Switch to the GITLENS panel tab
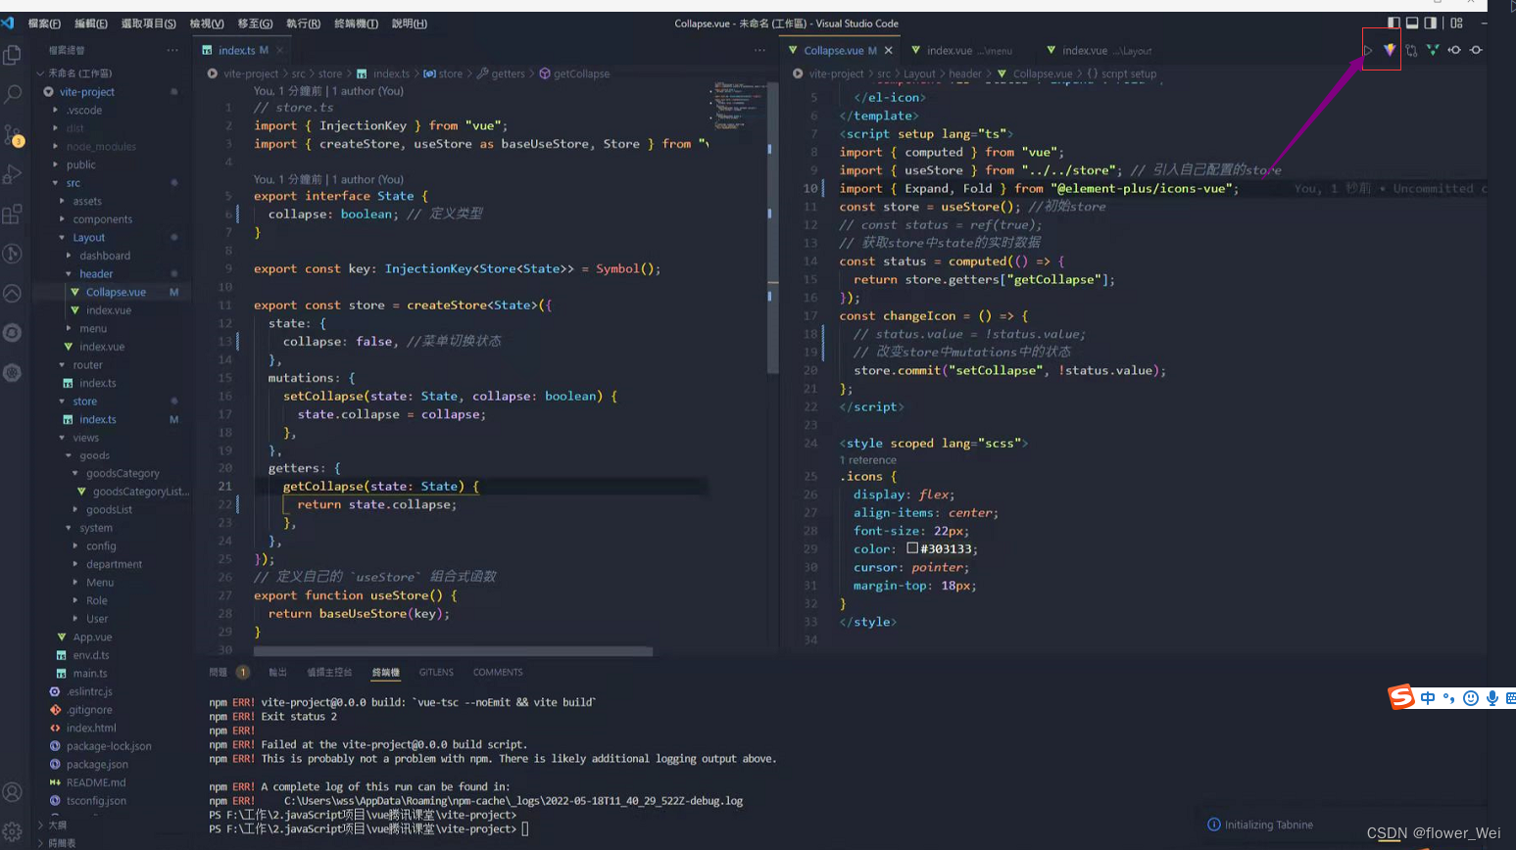The width and height of the screenshot is (1516, 850). tap(436, 673)
